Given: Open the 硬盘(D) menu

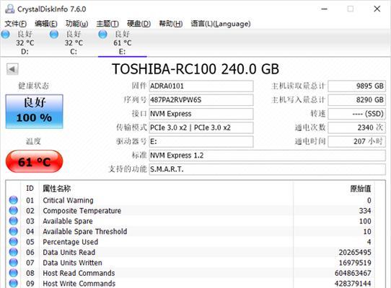Looking at the screenshot, I should [x=139, y=24].
